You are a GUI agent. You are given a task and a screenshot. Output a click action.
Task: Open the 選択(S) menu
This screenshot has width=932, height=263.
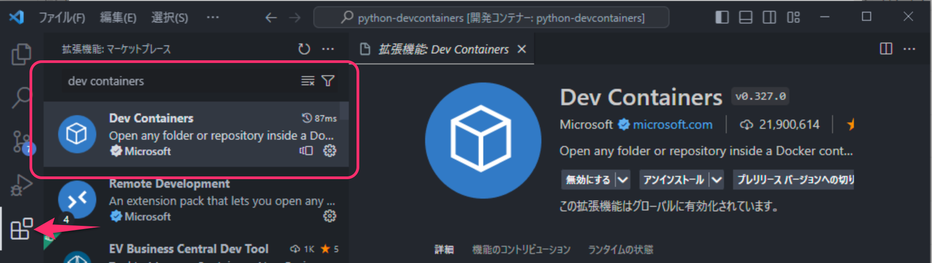[170, 18]
